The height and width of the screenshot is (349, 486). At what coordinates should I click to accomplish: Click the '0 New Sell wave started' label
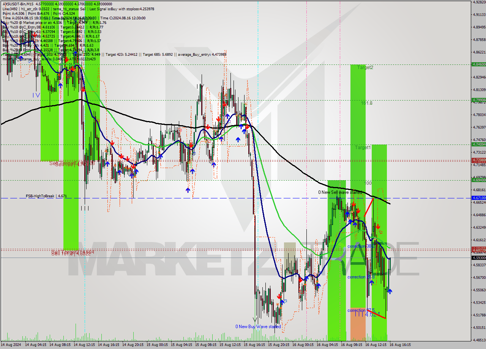(x=340, y=192)
